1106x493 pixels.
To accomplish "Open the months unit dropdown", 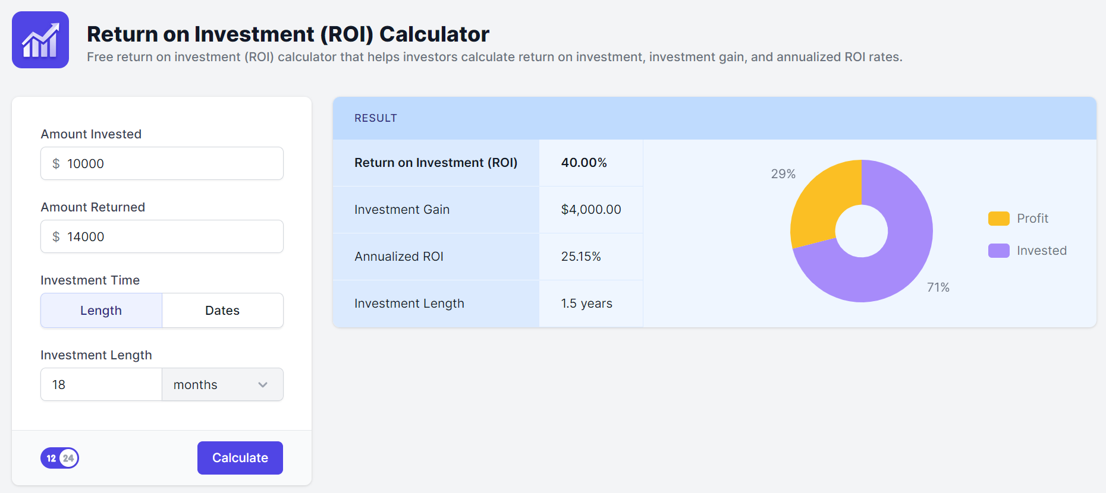I will click(222, 384).
